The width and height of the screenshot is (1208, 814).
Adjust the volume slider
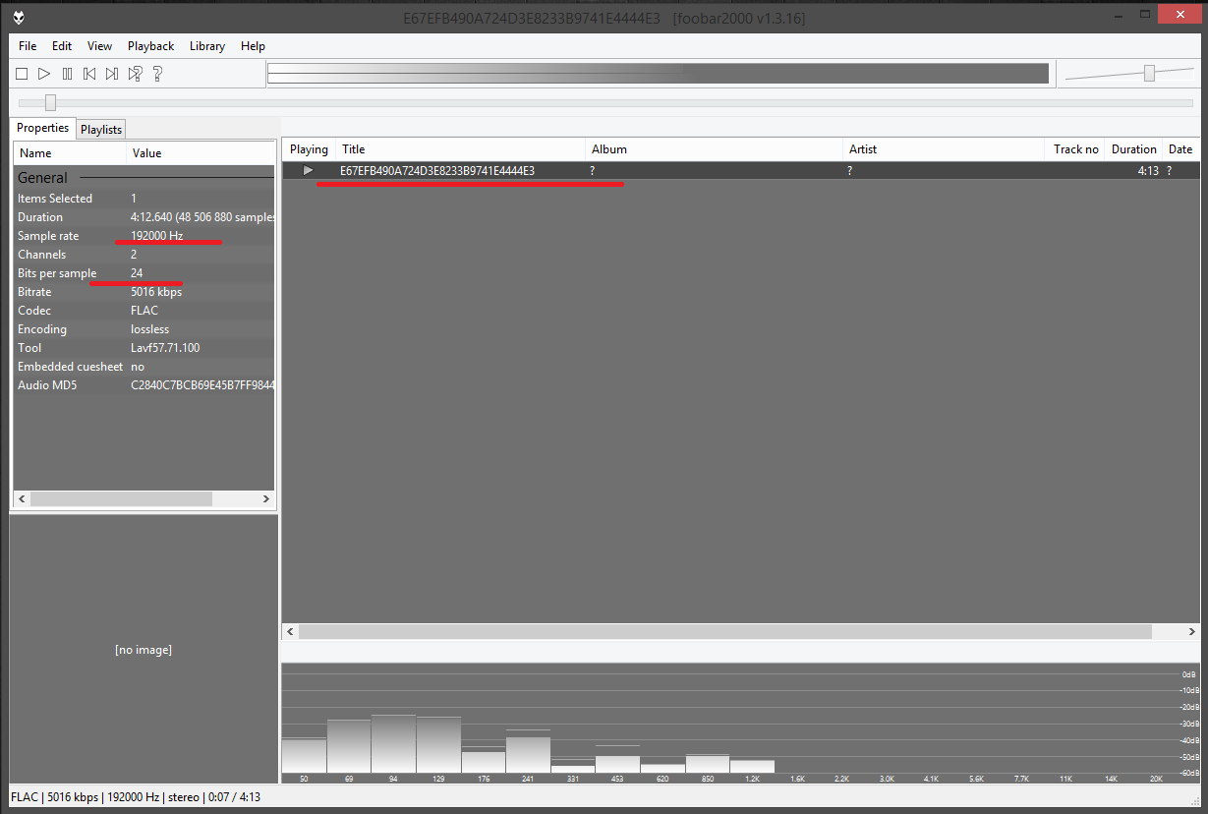pyautogui.click(x=1149, y=74)
